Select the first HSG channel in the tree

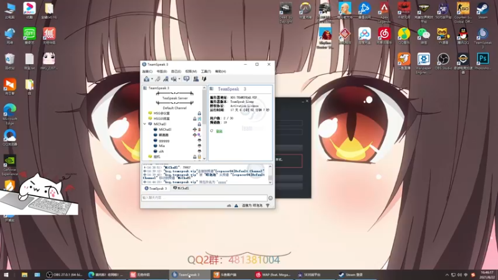click(x=161, y=113)
